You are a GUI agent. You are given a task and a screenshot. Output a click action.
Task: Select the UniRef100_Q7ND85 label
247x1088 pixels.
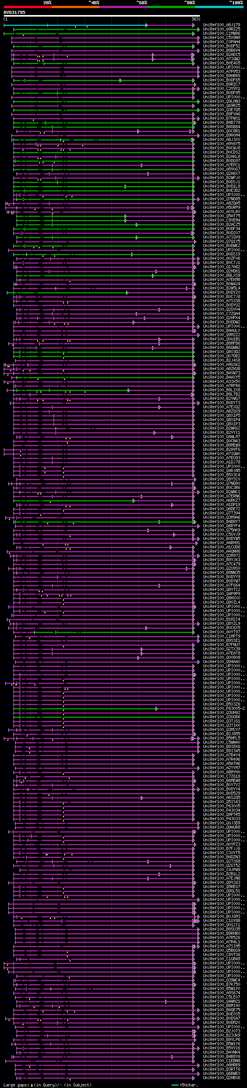click(x=222, y=199)
